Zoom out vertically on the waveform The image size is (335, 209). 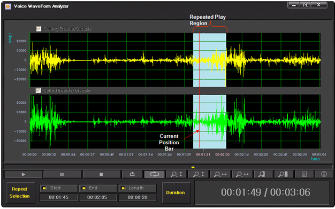(x=199, y=174)
